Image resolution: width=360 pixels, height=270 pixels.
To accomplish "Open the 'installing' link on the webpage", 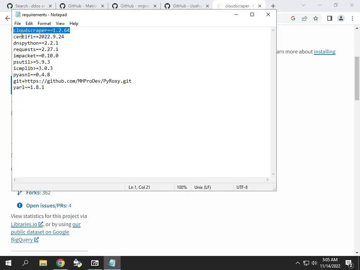I will (x=324, y=52).
